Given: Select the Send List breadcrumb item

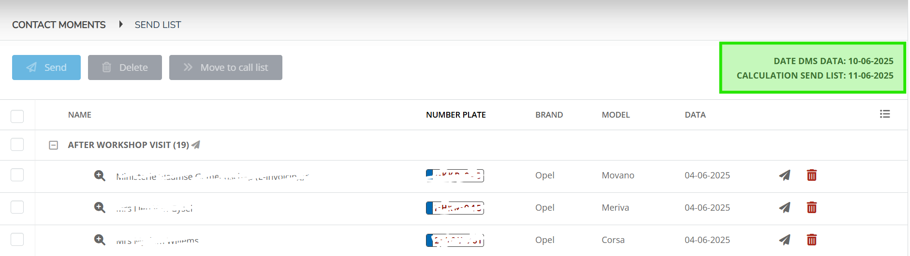Looking at the screenshot, I should pyautogui.click(x=158, y=25).
